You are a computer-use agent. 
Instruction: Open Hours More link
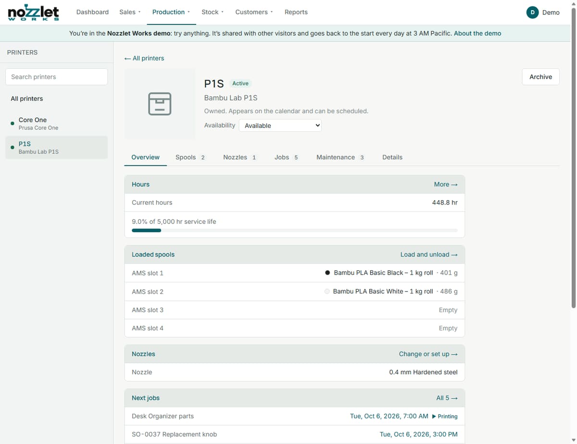[x=446, y=184]
